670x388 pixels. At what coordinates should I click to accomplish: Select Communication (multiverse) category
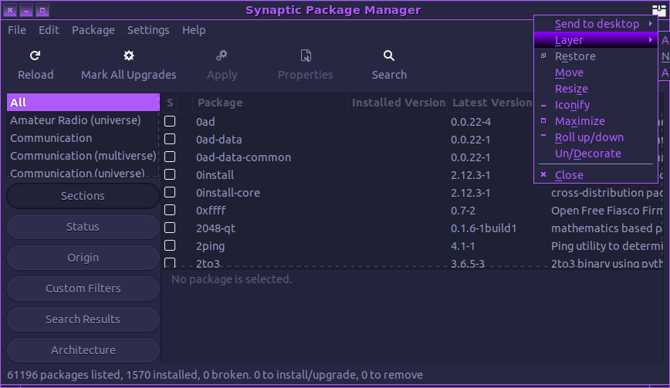pyautogui.click(x=83, y=156)
